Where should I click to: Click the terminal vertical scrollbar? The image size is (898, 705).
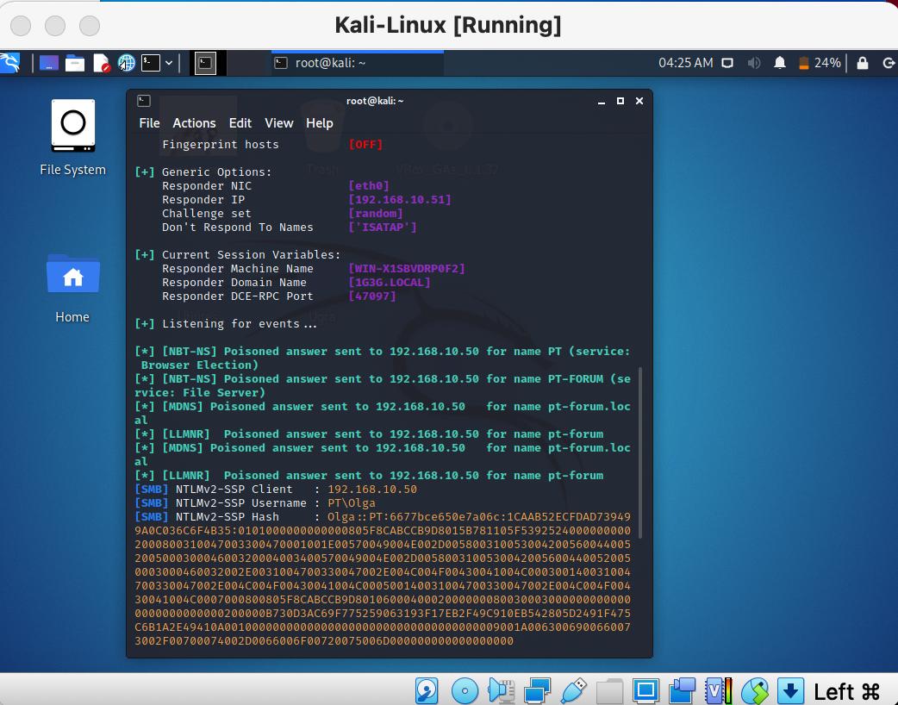point(639,452)
